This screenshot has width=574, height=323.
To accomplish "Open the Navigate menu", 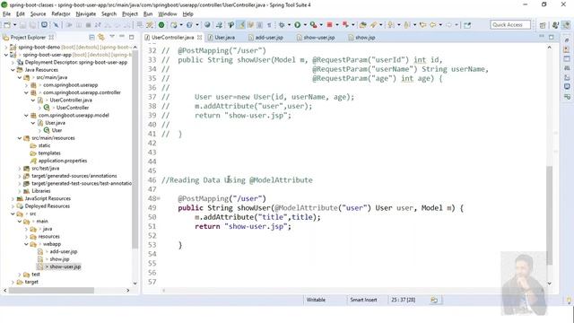I will (x=86, y=14).
